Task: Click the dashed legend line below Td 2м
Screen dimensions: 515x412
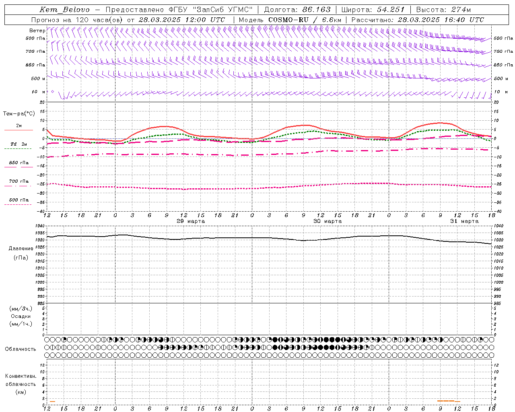Action: 18,149
